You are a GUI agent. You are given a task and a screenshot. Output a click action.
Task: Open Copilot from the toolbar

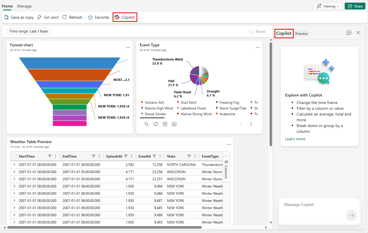point(125,17)
